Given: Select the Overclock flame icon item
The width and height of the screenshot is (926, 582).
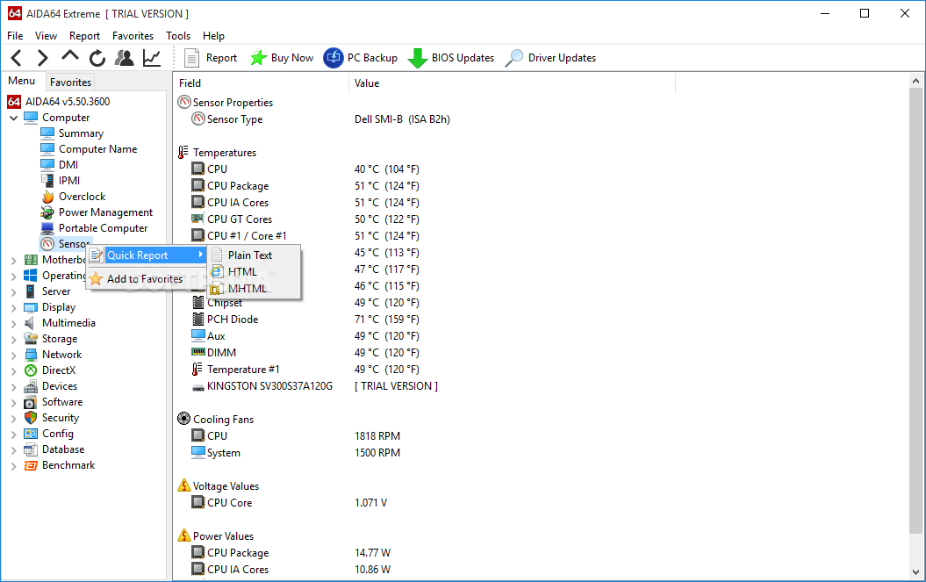Looking at the screenshot, I should [x=47, y=197].
